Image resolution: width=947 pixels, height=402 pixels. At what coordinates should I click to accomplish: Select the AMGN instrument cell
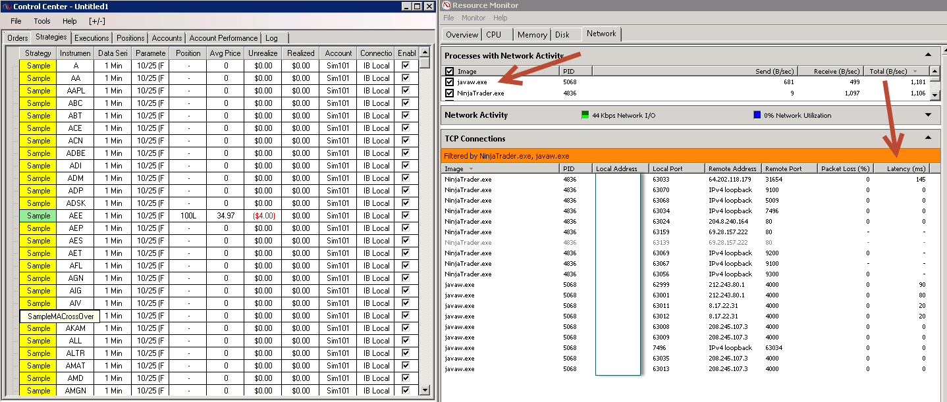[76, 391]
